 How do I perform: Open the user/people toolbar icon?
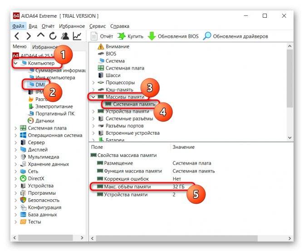[x=65, y=36]
